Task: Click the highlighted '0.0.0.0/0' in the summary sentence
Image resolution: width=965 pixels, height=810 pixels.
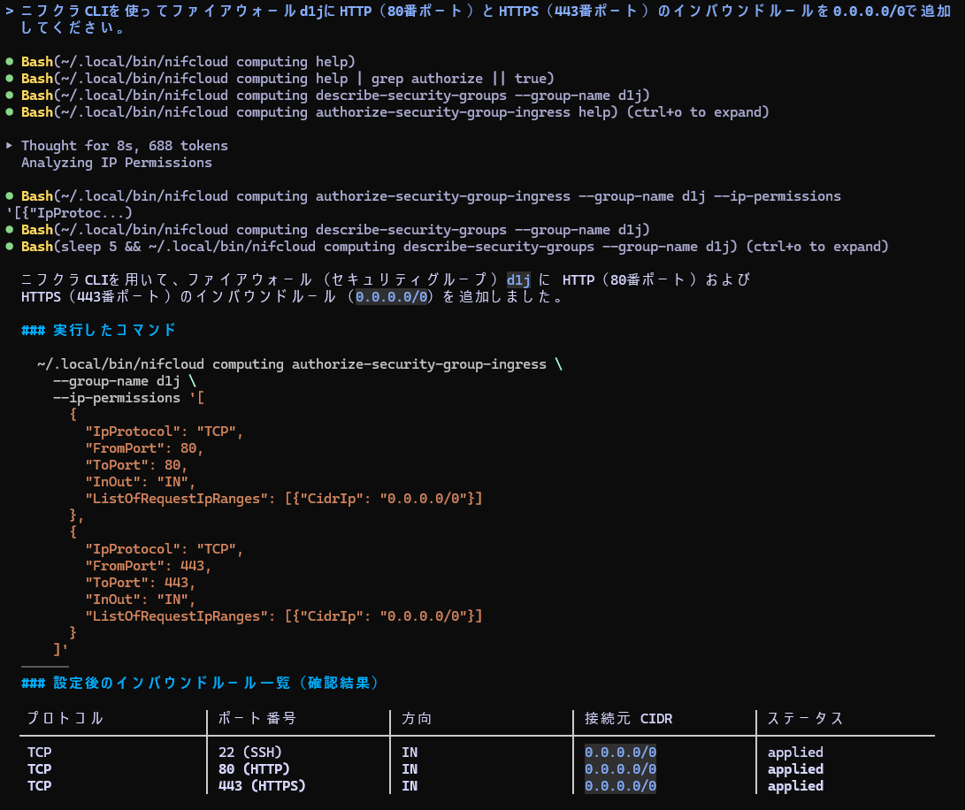Action: click(392, 296)
